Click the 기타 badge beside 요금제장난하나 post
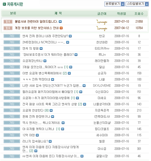 tap(12, 61)
